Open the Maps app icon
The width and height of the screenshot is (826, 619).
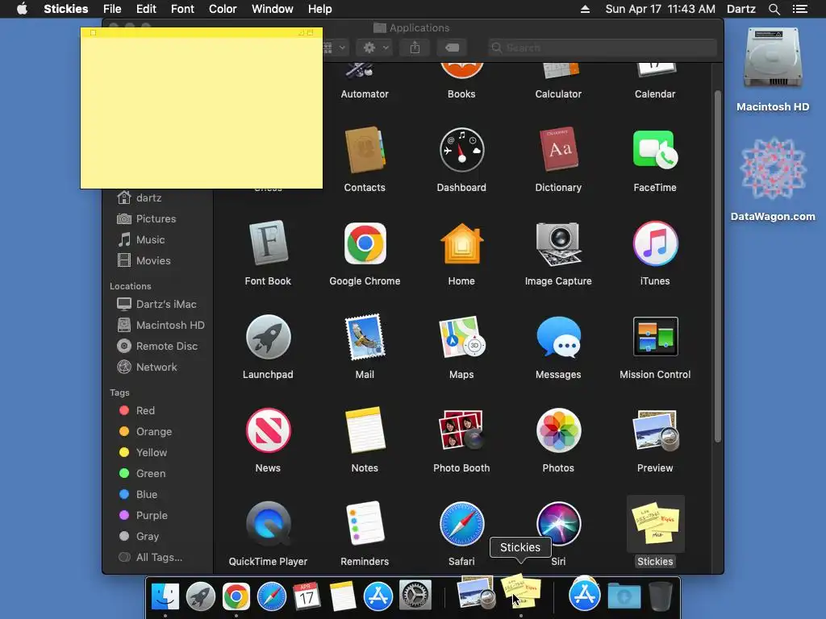point(461,337)
